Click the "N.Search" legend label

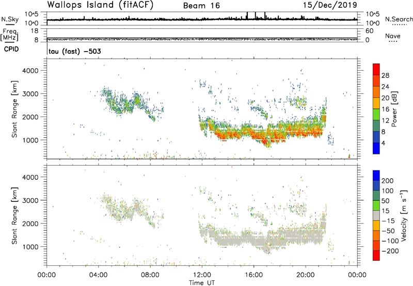point(399,19)
